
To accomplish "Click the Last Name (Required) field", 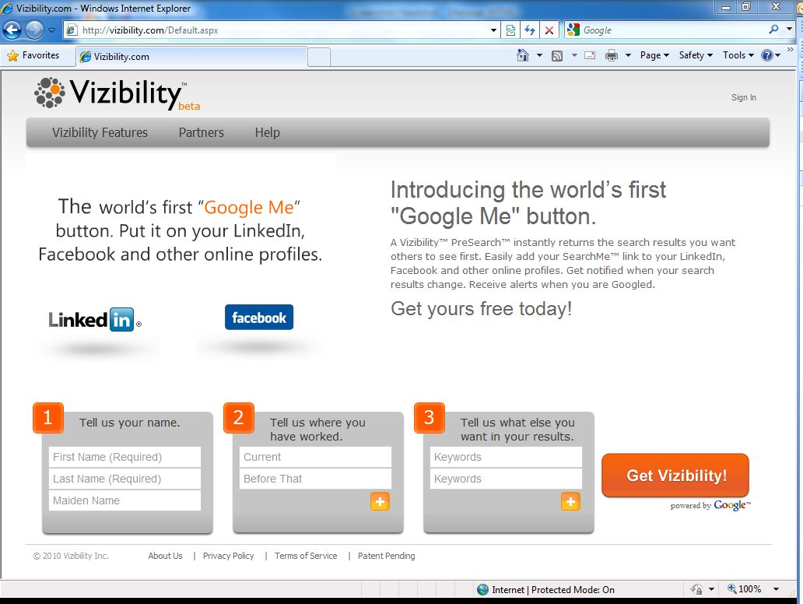I will (x=125, y=479).
